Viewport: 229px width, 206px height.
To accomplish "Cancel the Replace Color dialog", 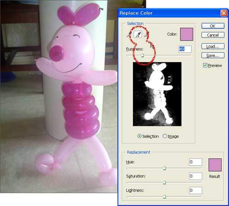I will pyautogui.click(x=213, y=35).
